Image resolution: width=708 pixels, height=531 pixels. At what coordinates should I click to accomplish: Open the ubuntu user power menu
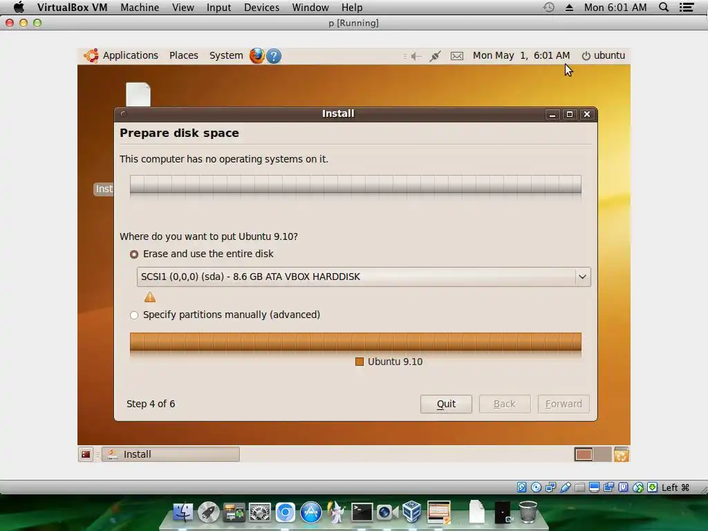603,55
